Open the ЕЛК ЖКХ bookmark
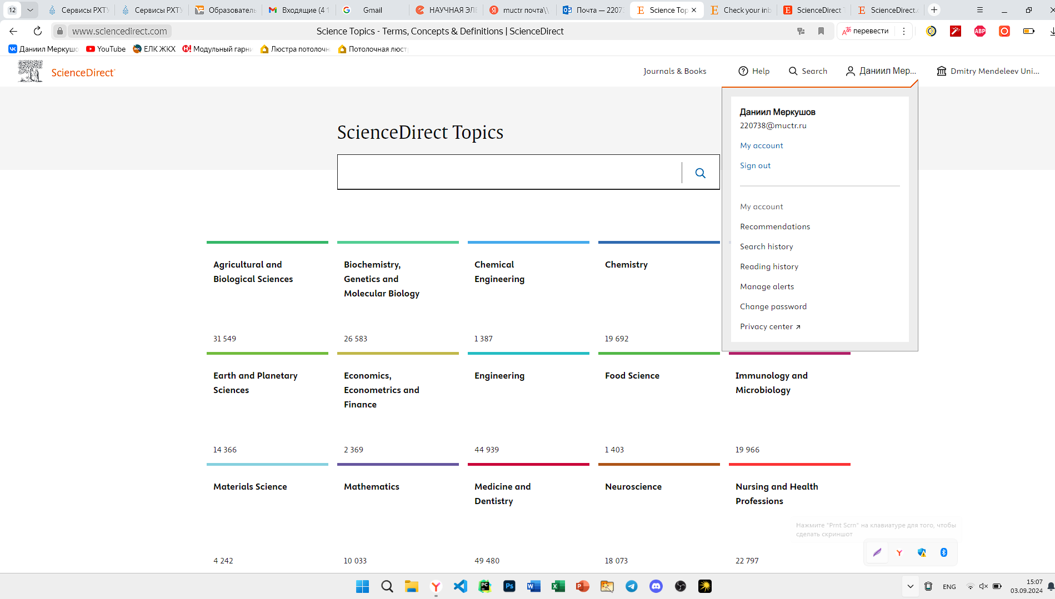The width and height of the screenshot is (1055, 599). pyautogui.click(x=154, y=49)
